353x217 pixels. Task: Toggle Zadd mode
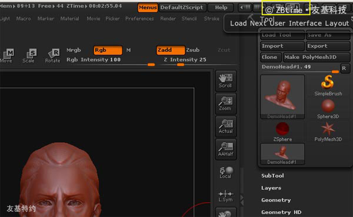tap(171, 50)
